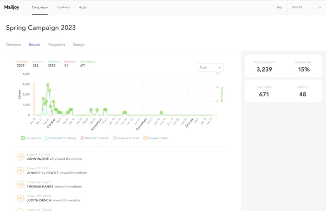Viewport: 326px width, 211px height.
Task: Go to Contacts in top navigation
Action: [x=63, y=7]
